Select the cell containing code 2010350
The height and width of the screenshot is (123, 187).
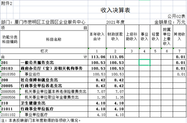tap(10, 74)
